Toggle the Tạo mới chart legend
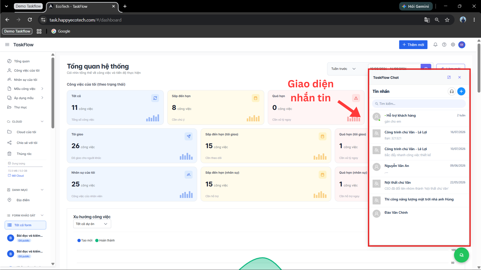Image resolution: width=481 pixels, height=270 pixels. 85,240
